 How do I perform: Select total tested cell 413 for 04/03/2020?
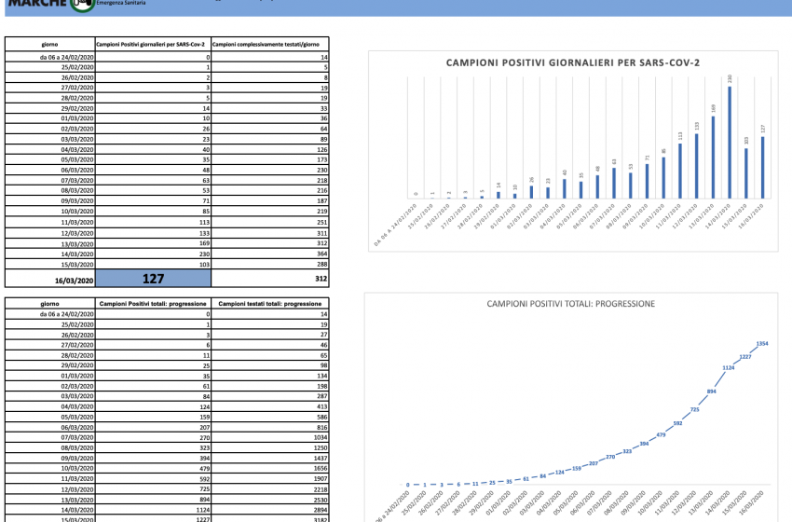click(269, 406)
